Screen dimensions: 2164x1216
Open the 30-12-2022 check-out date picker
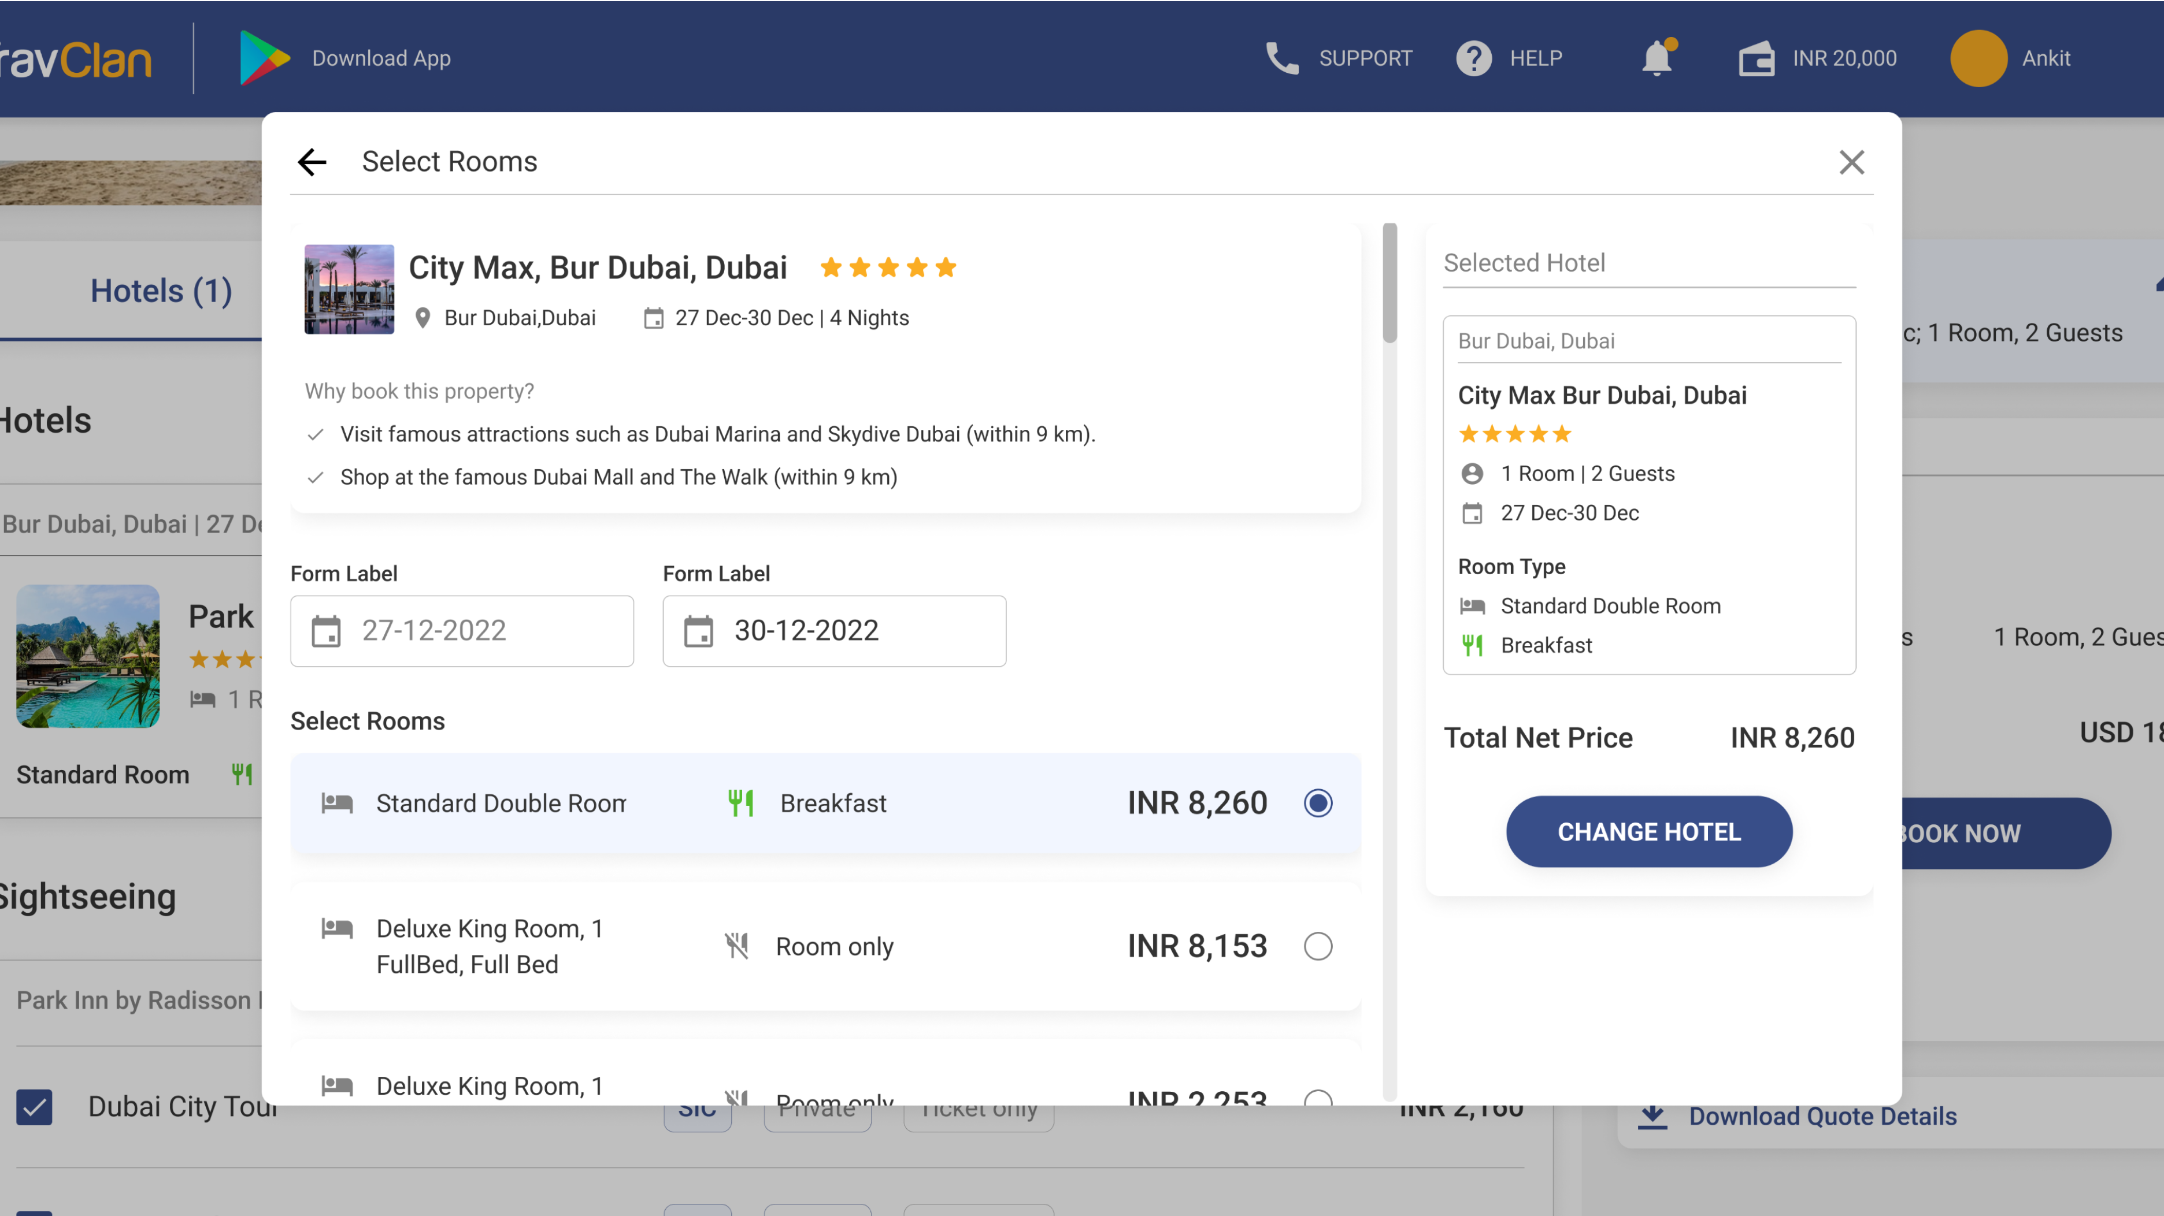(x=834, y=631)
